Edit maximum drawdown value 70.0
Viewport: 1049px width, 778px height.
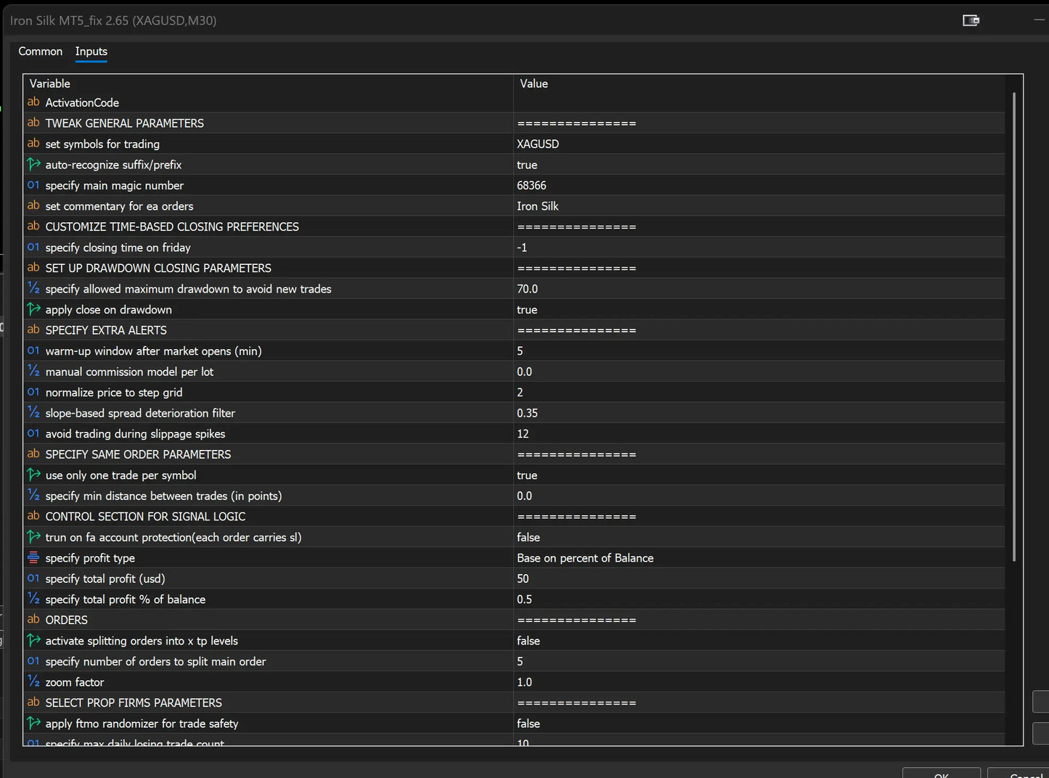[x=759, y=289]
